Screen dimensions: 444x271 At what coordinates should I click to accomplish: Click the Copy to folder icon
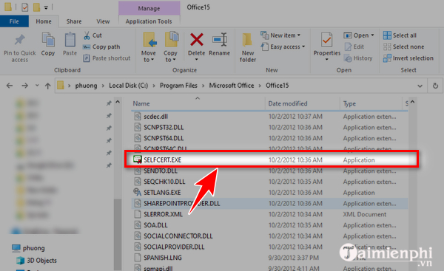click(x=171, y=40)
